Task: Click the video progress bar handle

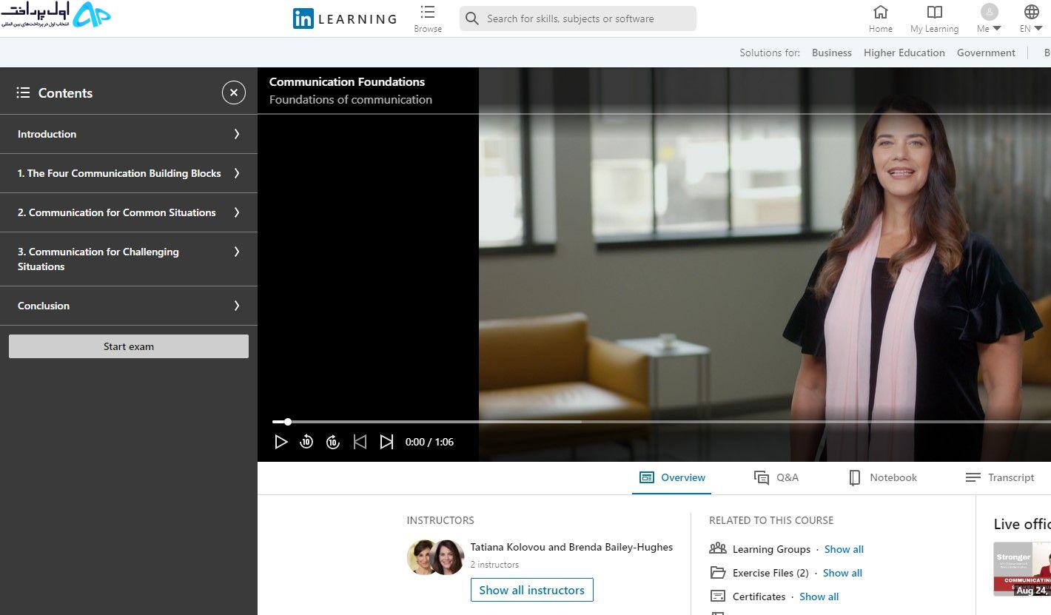Action: point(288,422)
